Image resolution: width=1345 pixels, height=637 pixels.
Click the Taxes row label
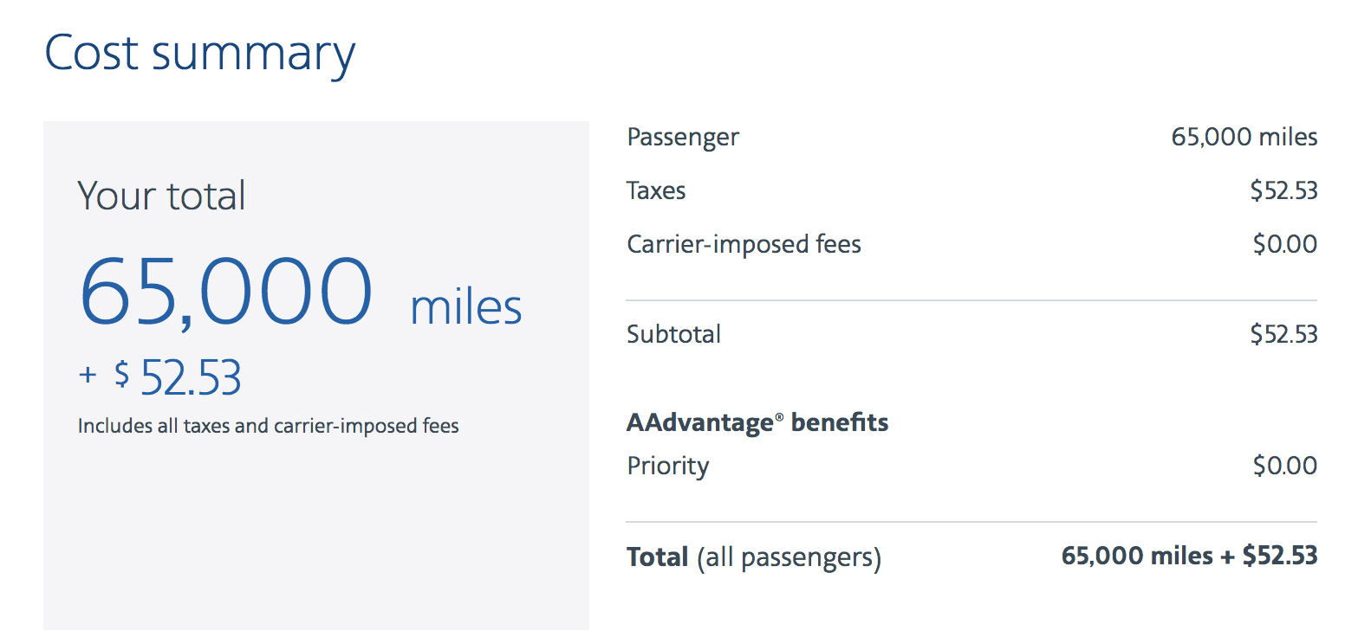[x=656, y=190]
